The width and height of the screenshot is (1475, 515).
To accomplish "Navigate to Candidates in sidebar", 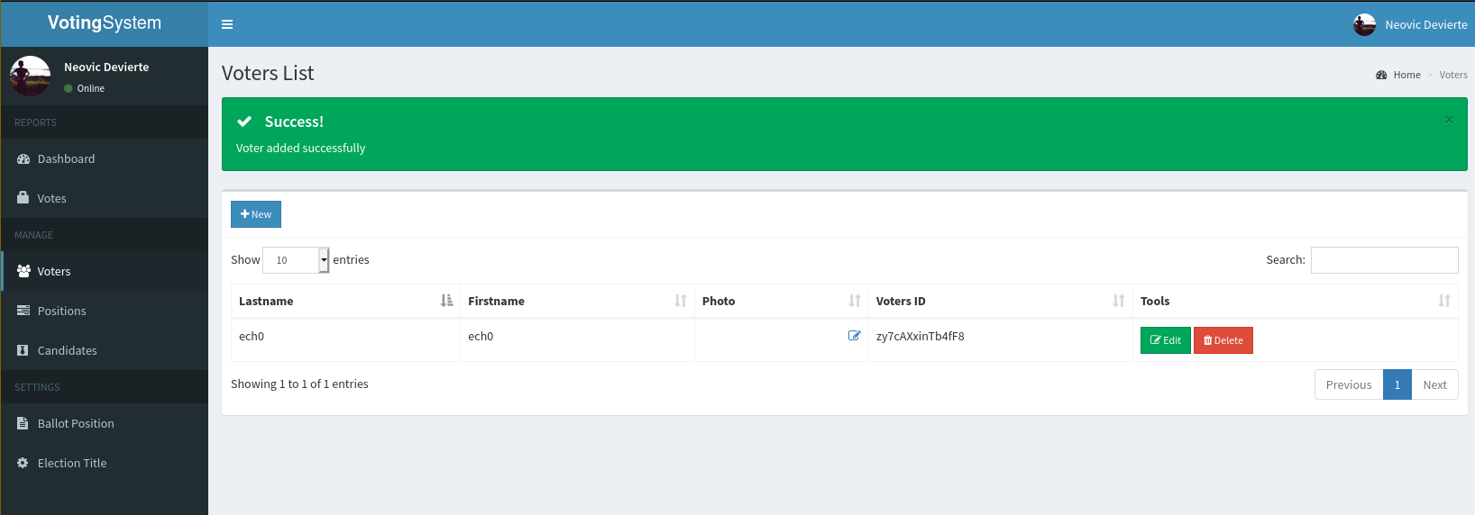I will [67, 350].
